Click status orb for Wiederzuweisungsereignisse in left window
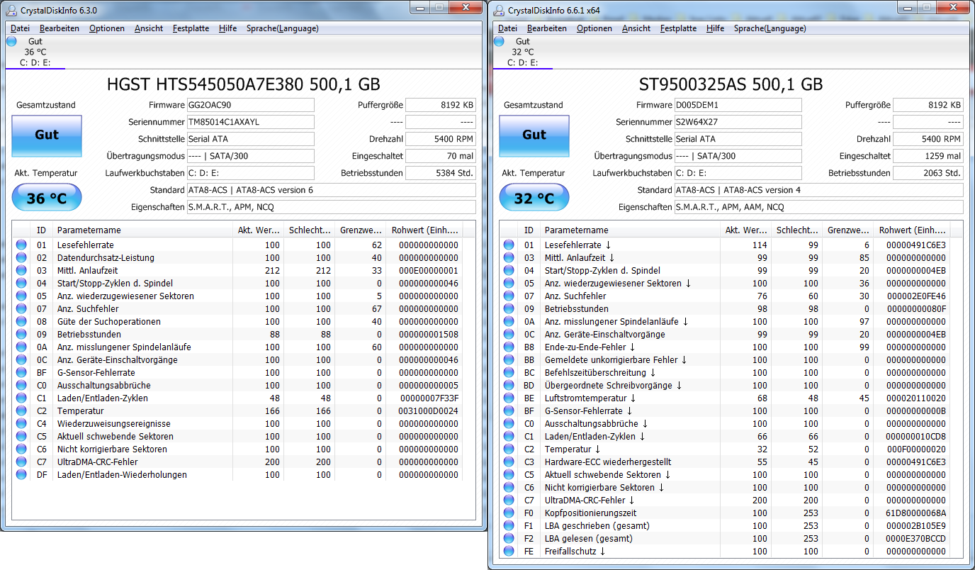 coord(21,424)
